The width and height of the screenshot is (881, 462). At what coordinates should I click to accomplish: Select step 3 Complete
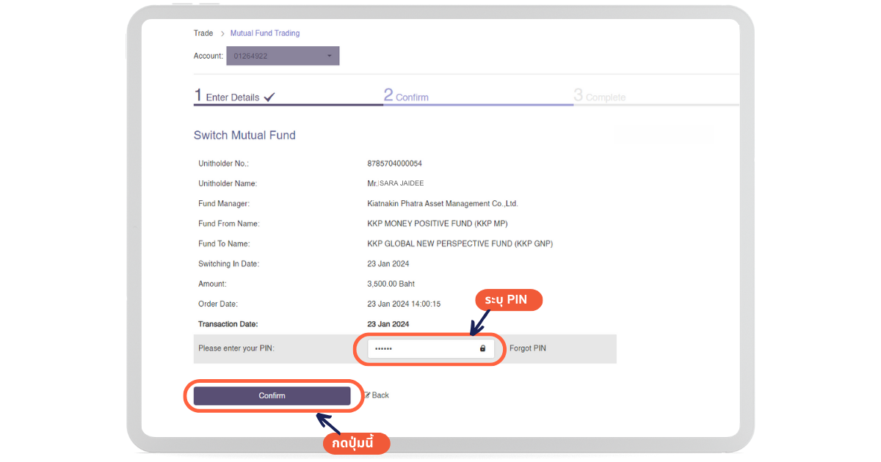pos(600,96)
